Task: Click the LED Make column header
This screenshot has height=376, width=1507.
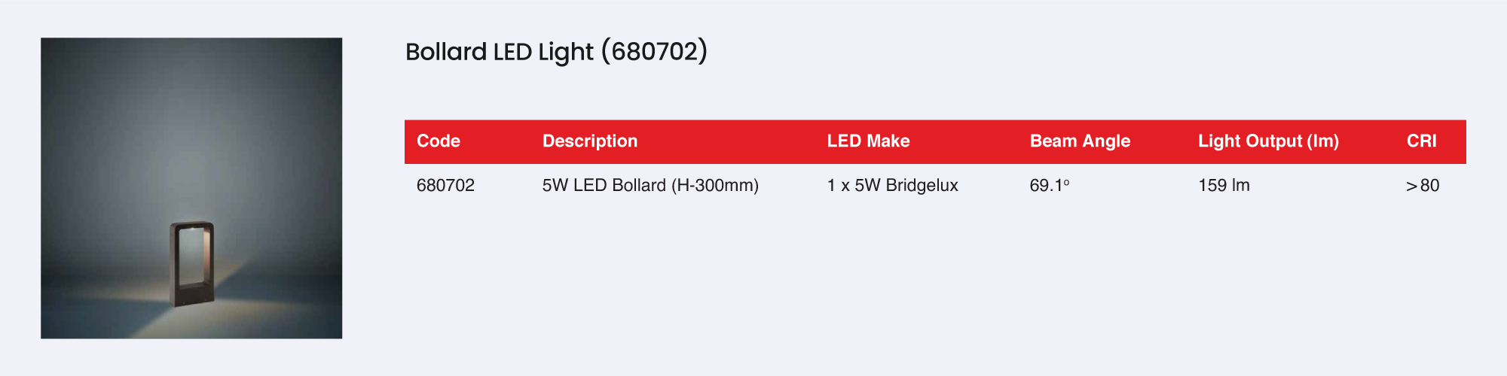Action: pyautogui.click(x=868, y=141)
